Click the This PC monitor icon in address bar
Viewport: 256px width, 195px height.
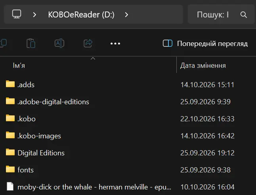17,14
